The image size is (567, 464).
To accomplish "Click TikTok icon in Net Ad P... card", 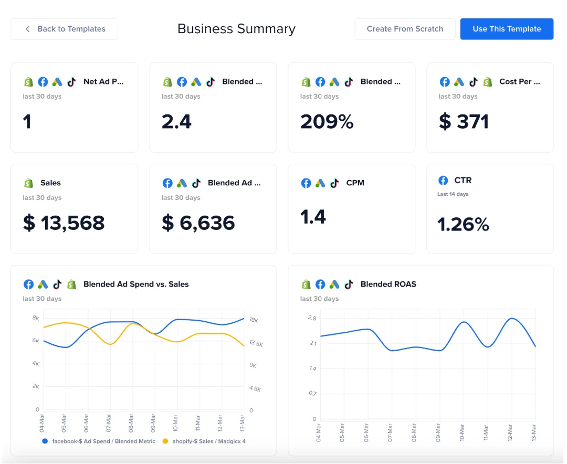I will pyautogui.click(x=71, y=82).
